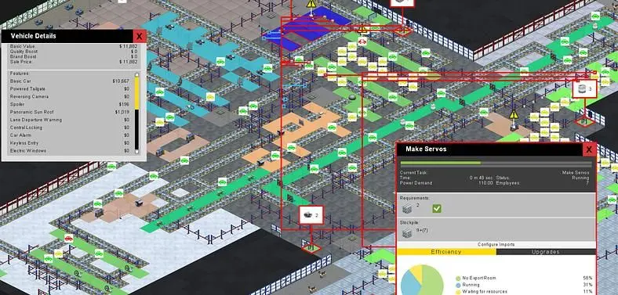Click the 31% efficiency value

[x=587, y=285]
